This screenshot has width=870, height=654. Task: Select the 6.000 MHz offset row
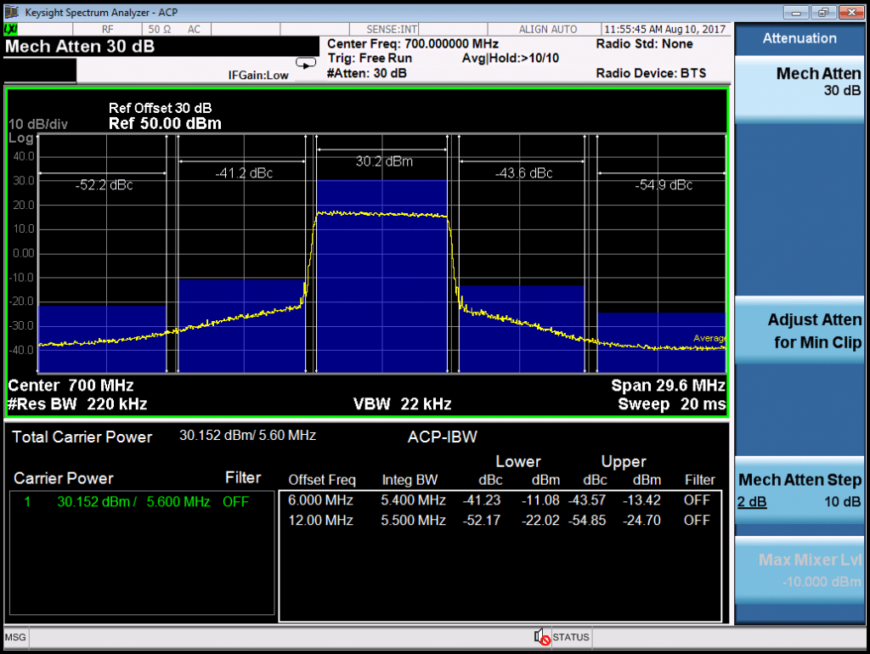click(500, 499)
